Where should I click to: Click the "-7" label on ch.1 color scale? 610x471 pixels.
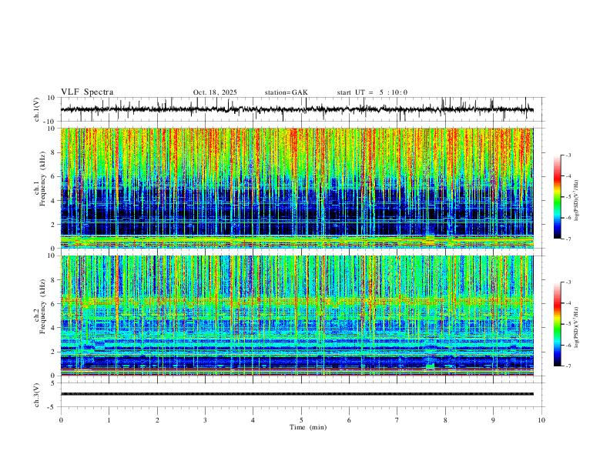tap(568, 239)
